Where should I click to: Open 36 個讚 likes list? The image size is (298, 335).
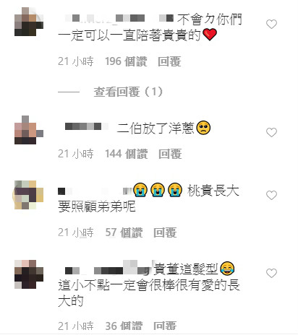click(x=124, y=326)
